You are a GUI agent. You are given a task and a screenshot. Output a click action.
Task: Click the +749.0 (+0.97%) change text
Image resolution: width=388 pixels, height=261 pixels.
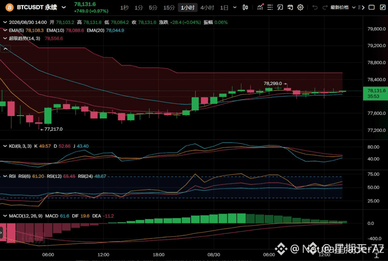pos(91,11)
